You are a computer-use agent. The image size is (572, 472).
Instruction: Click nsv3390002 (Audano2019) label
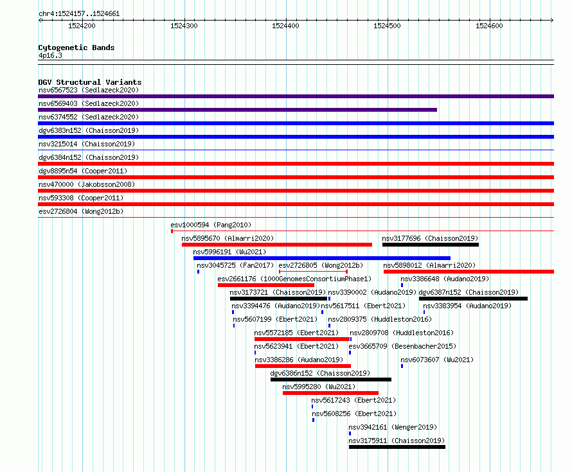tap(372, 292)
